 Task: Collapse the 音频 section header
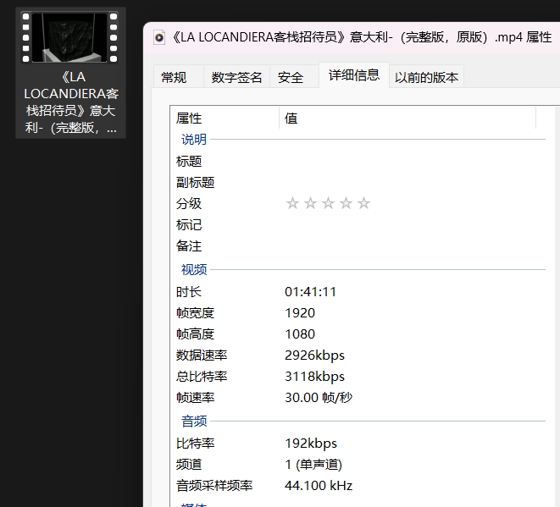pyautogui.click(x=193, y=421)
